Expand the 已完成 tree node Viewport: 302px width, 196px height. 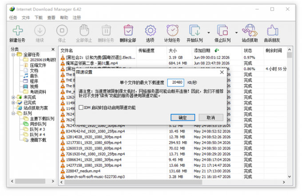(13, 103)
